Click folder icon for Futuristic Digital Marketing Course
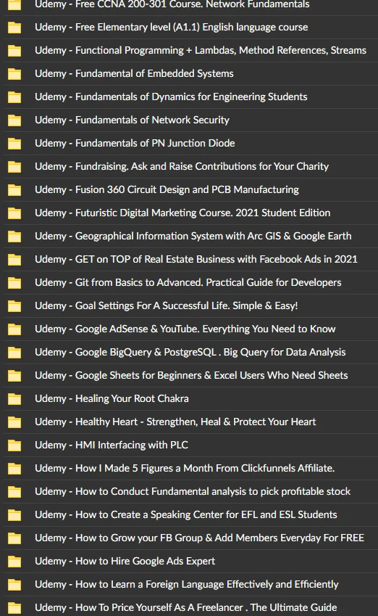 click(14, 213)
